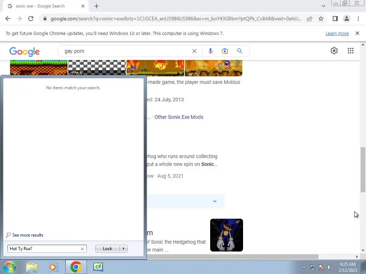The image size is (366, 274).
Task: Click the horizontal page scrollbar thumb
Action: point(232,257)
